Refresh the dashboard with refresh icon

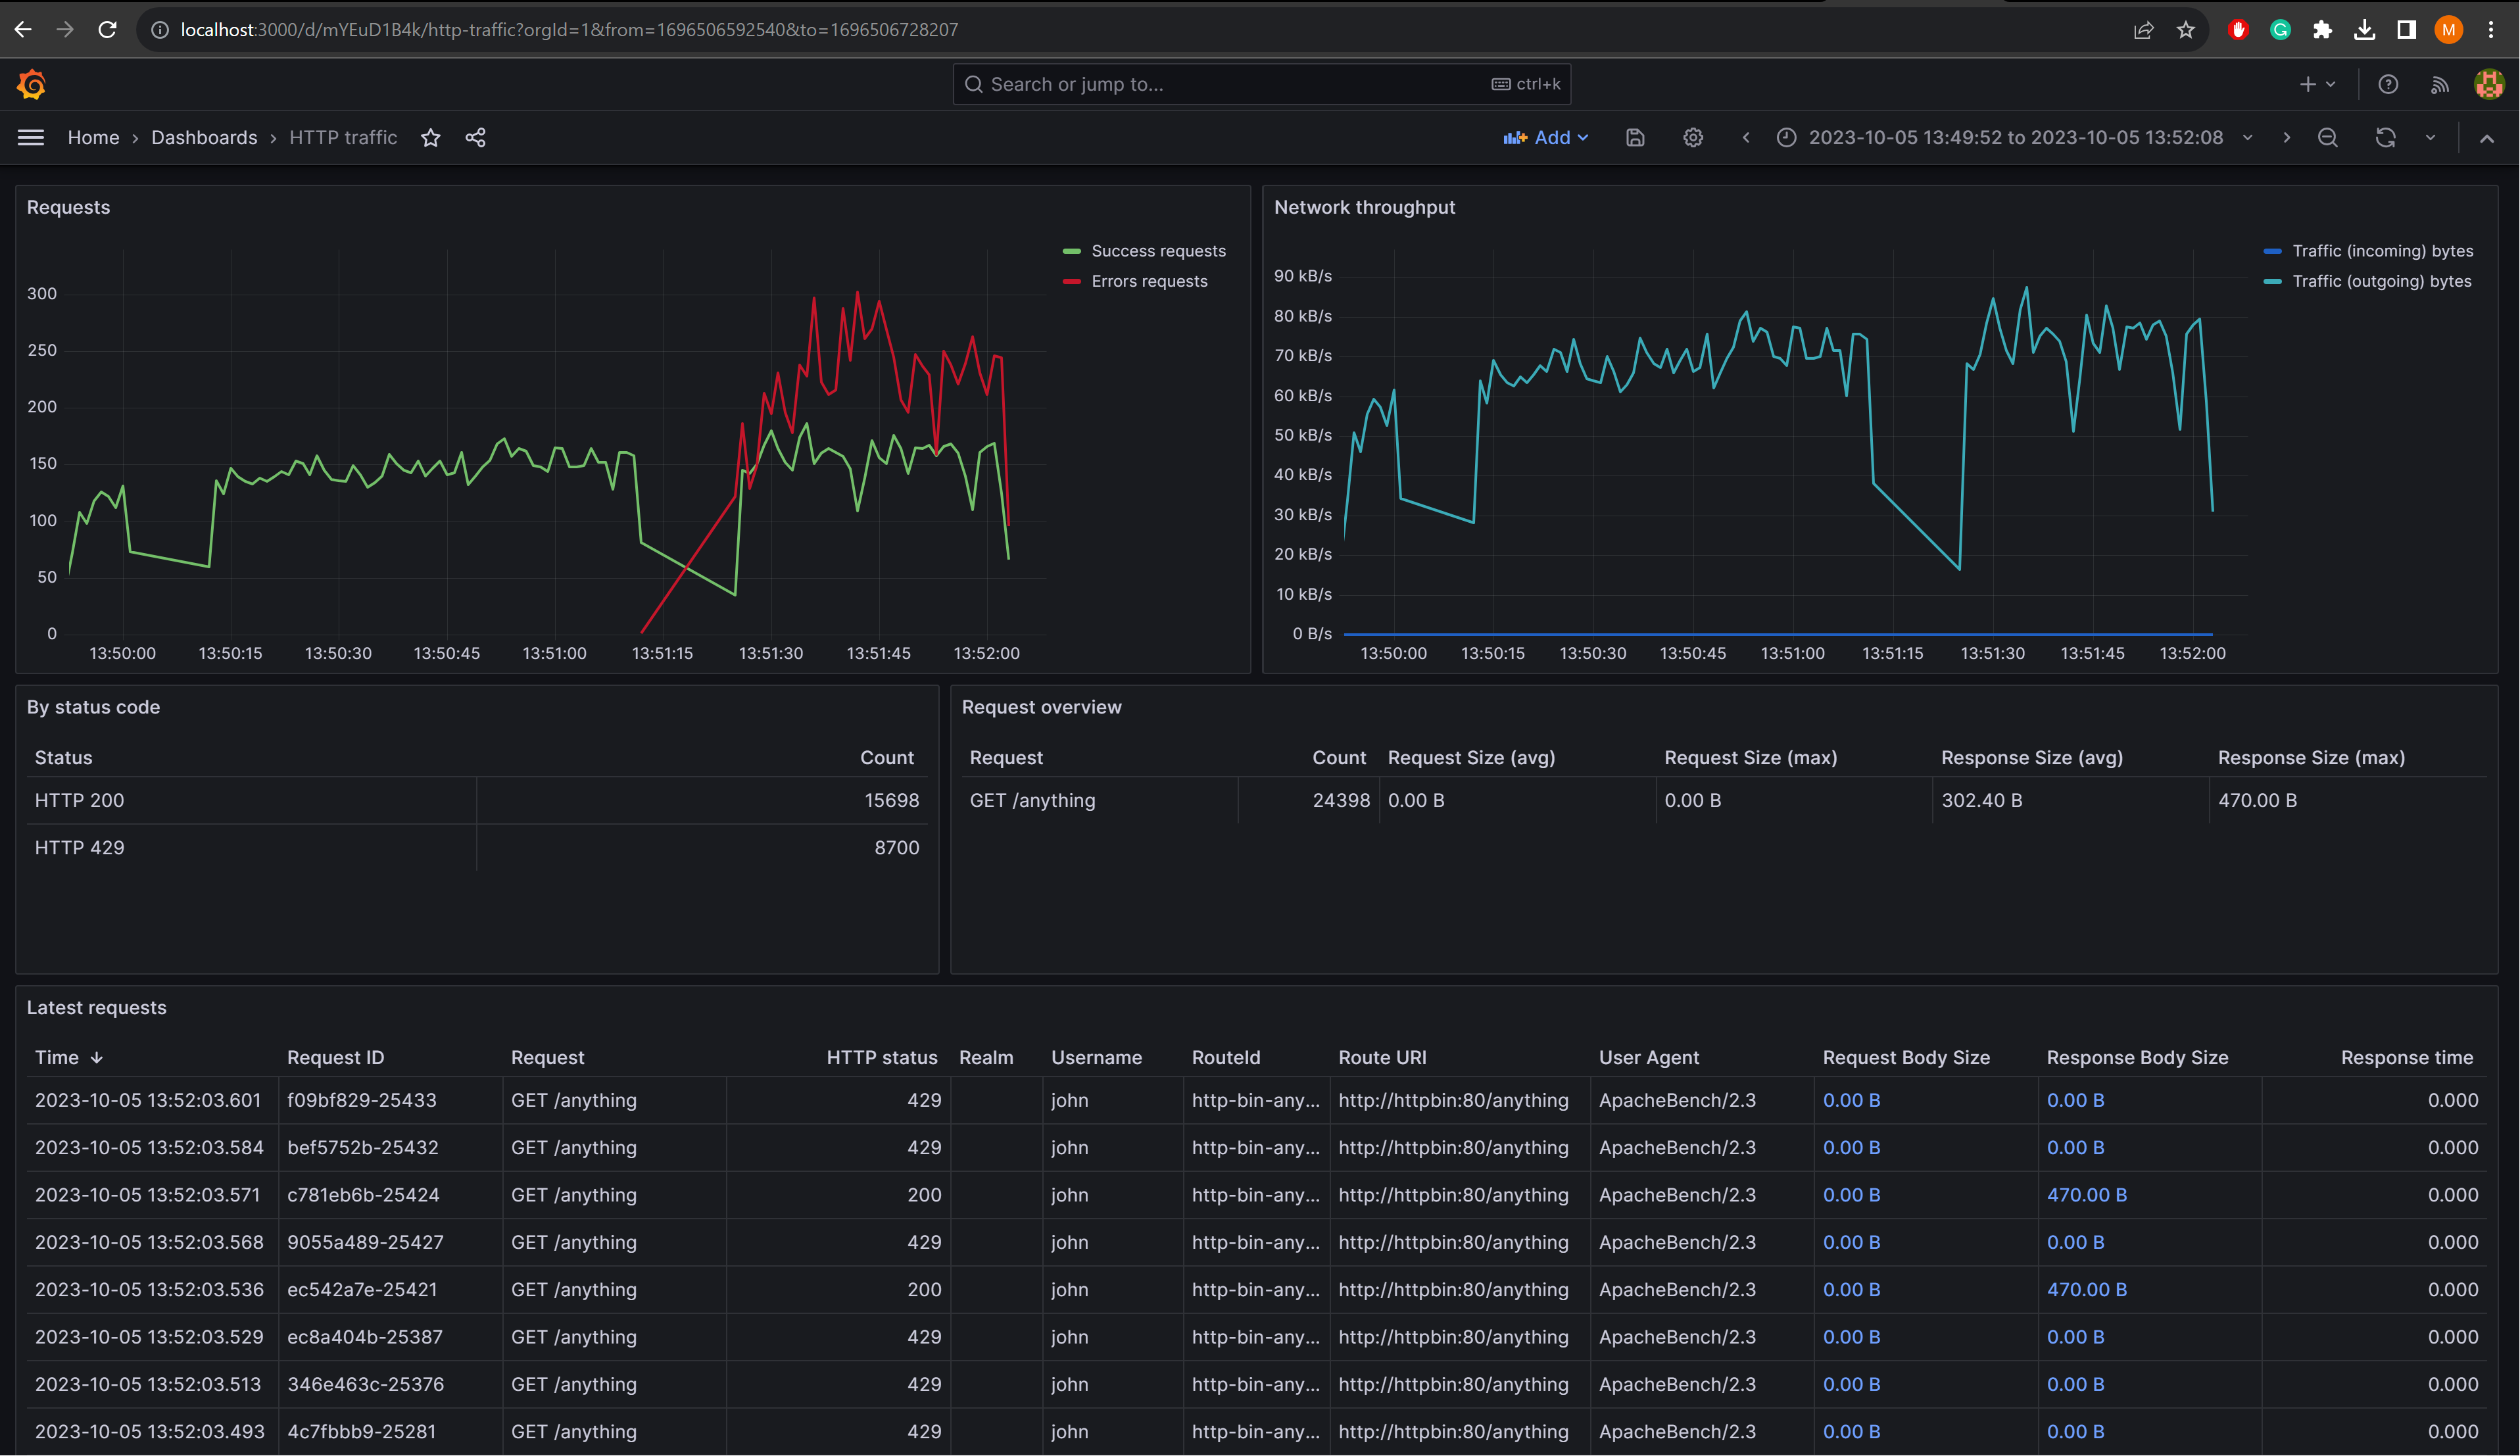pos(2385,138)
